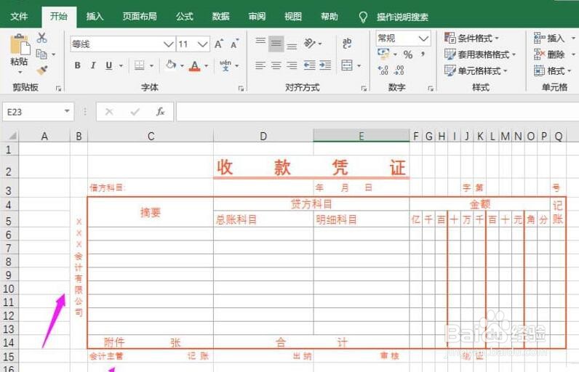Decrease font size with smaller A

(x=234, y=44)
